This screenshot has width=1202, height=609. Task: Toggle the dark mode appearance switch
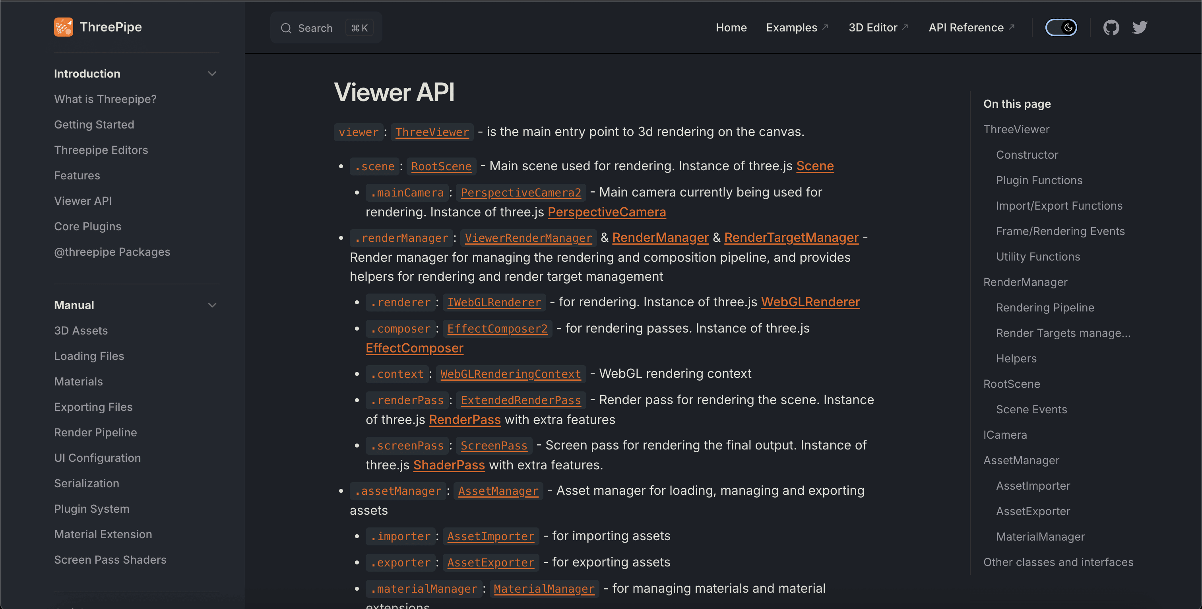coord(1060,27)
